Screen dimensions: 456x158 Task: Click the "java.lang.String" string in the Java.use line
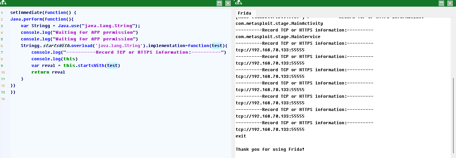109,26
